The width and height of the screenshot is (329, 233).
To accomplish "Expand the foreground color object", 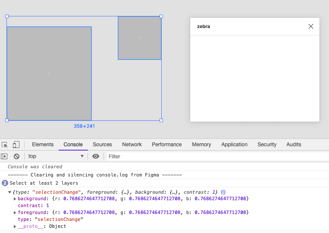I will [x=15, y=213].
